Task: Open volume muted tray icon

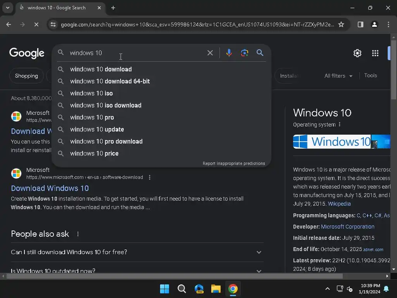Action: tap(350, 289)
